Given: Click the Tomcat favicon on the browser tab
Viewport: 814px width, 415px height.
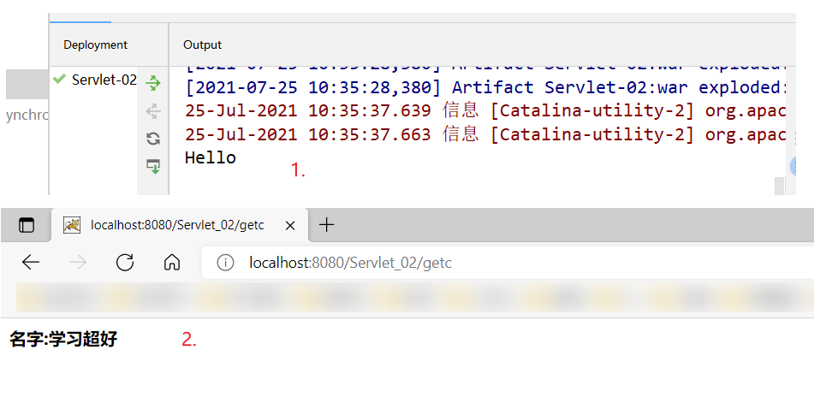Looking at the screenshot, I should (73, 225).
